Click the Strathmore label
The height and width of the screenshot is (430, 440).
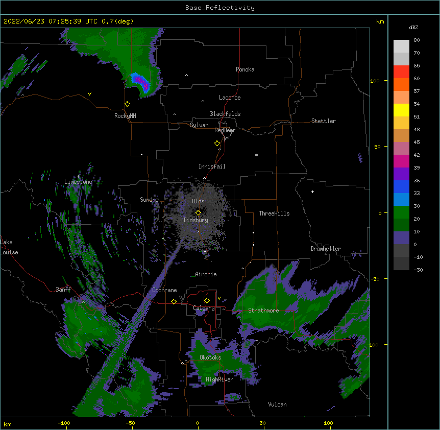click(x=263, y=310)
